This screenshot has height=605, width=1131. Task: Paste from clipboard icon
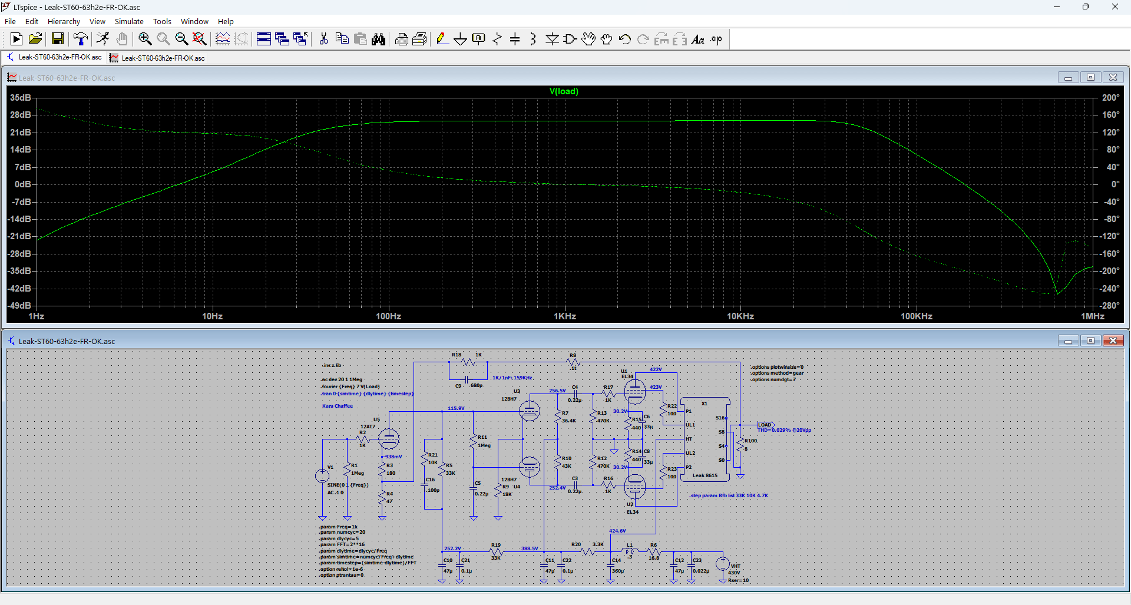(x=361, y=39)
